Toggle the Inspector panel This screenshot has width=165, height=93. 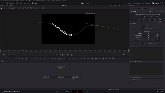click(156, 3)
